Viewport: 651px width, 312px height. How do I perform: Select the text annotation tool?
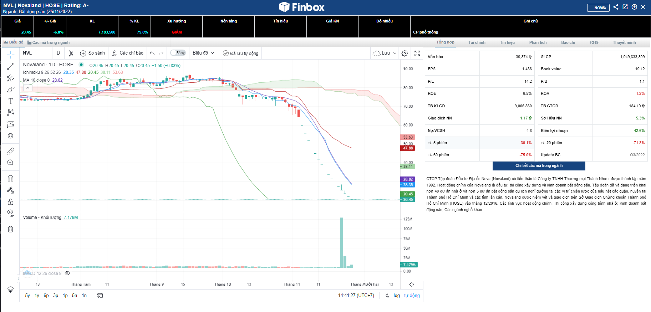11,101
